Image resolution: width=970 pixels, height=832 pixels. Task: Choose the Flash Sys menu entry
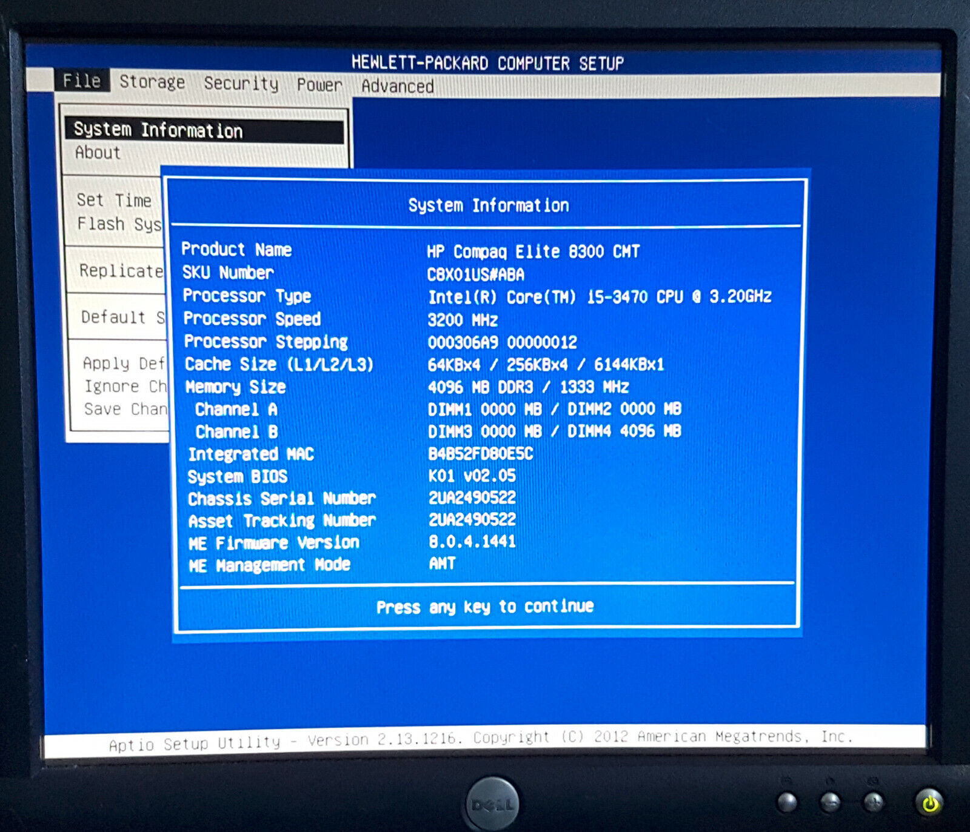click(119, 224)
